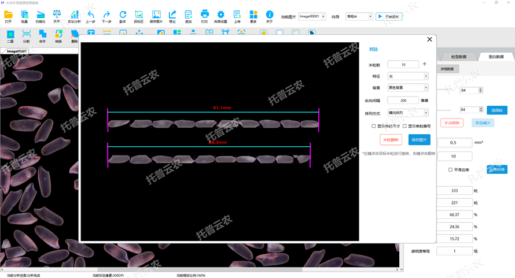Open 向导设置 (Wizard settings) gear icon
515x278 pixels.
pos(220,15)
